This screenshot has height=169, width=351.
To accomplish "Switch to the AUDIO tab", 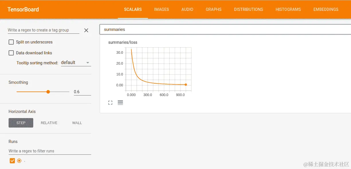I will point(187,9).
